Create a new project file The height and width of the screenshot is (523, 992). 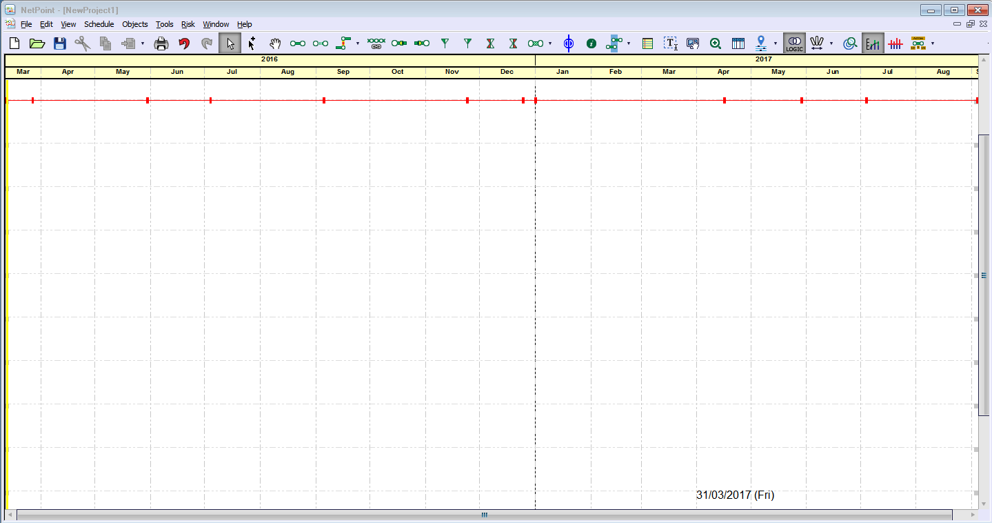point(14,43)
